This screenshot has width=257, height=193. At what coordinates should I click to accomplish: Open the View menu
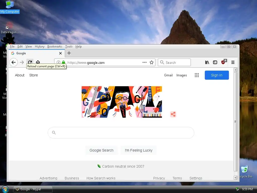(29, 46)
